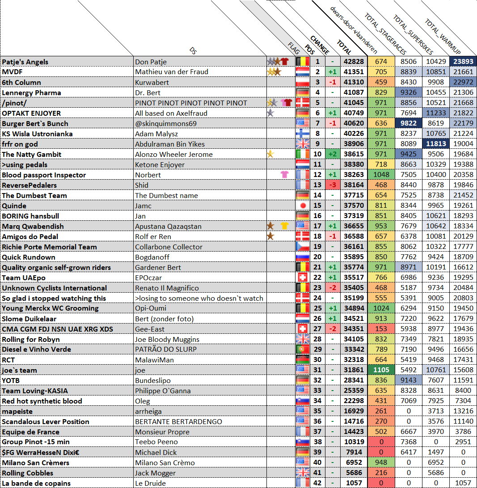Click the red cell 153 in CMA CGM row
Viewport: 477px width, 488px height.
click(381, 328)
